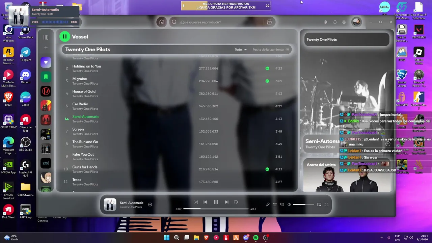The image size is (432, 243).
Task: Open the Twenty One Pilots artist link under Car Radio
Action: pos(85,109)
